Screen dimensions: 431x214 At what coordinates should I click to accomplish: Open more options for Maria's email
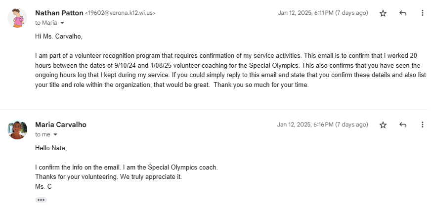[422, 125]
